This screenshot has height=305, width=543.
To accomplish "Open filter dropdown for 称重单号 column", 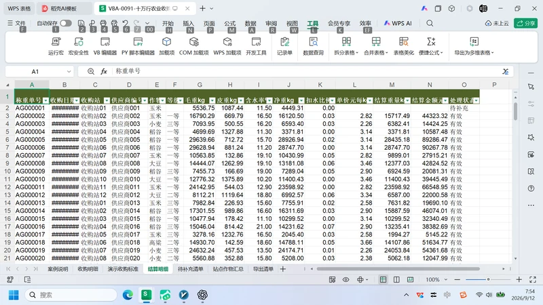I will (x=45, y=100).
